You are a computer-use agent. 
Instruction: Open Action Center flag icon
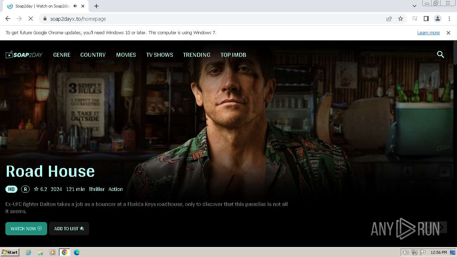[x=423, y=252]
